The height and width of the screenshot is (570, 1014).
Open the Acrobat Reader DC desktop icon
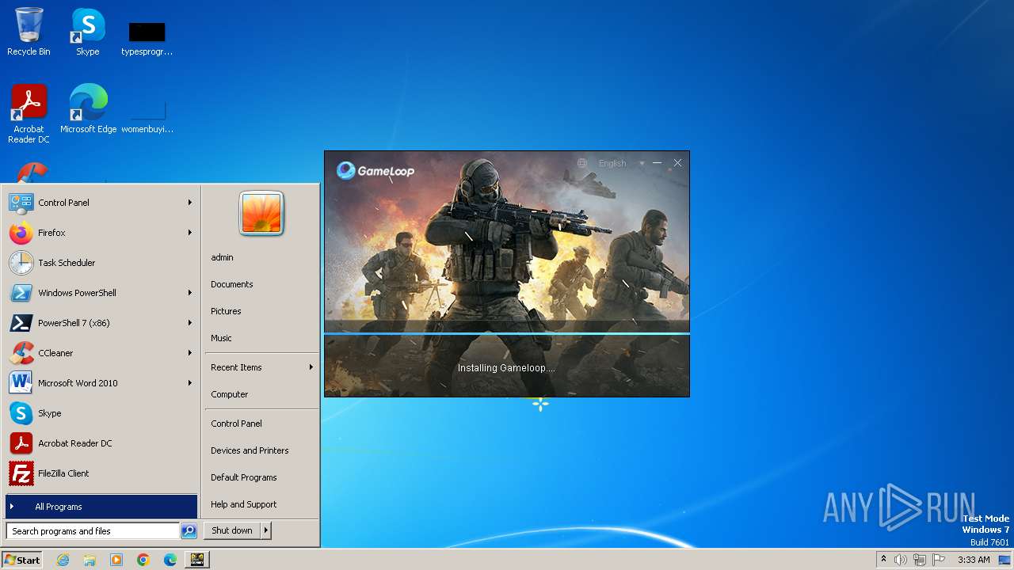tap(29, 113)
